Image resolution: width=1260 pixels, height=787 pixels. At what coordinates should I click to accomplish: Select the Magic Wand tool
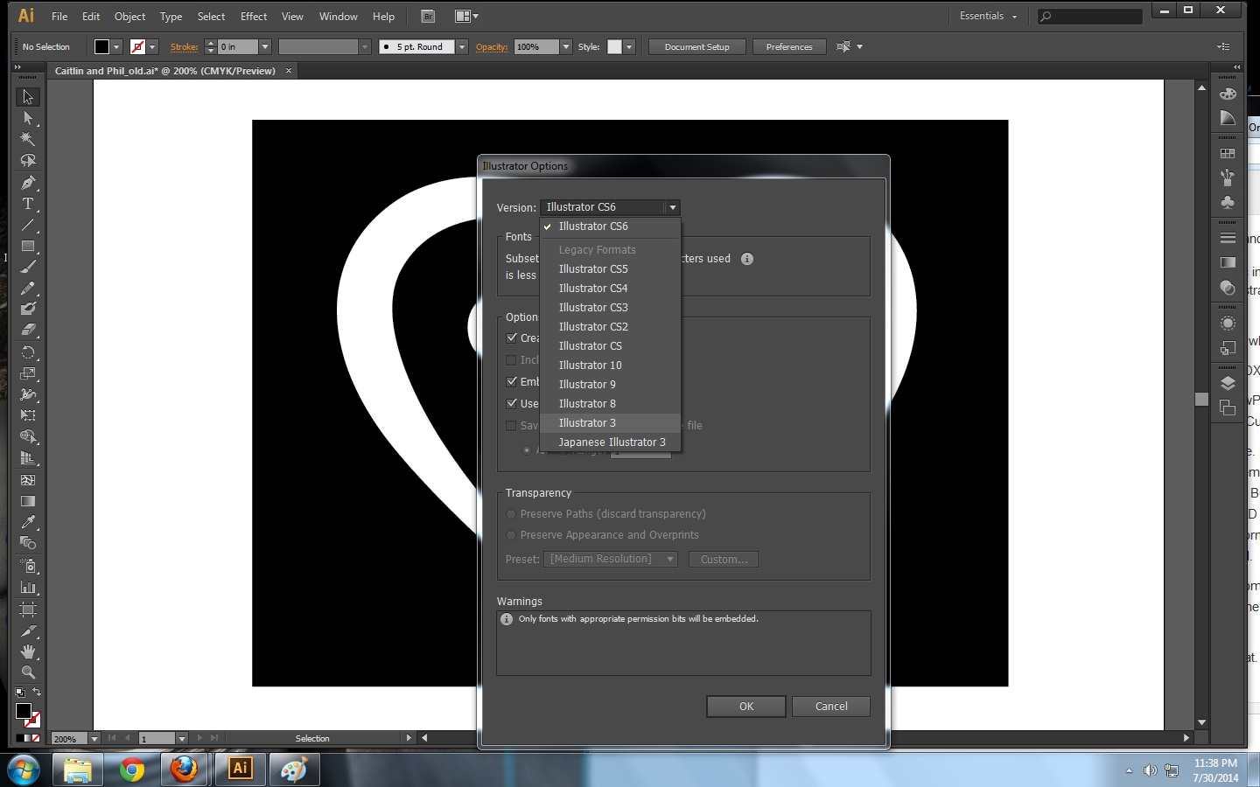[x=28, y=139]
